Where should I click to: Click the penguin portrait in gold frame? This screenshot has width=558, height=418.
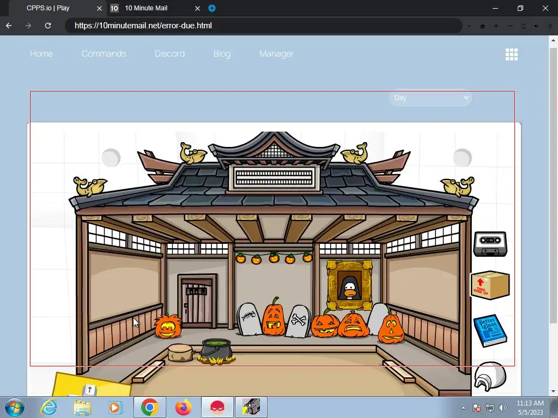349,285
